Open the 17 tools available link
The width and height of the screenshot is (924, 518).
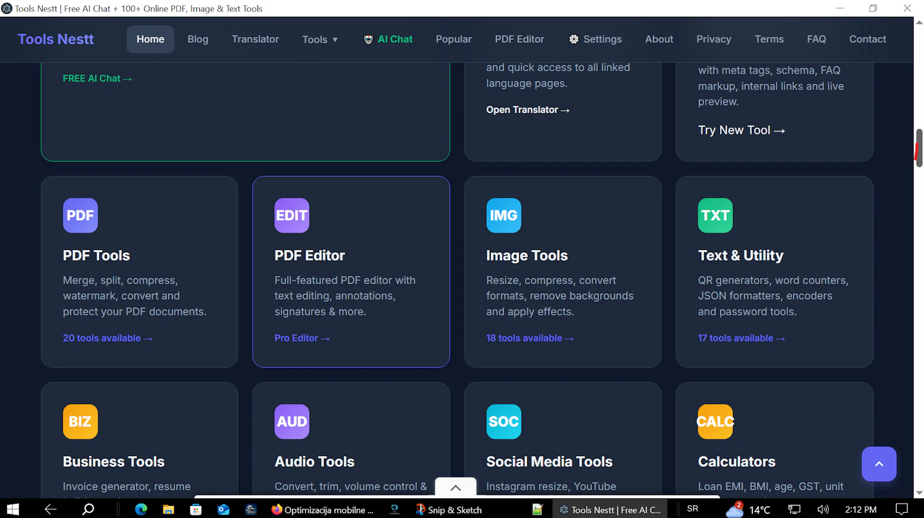(x=742, y=338)
